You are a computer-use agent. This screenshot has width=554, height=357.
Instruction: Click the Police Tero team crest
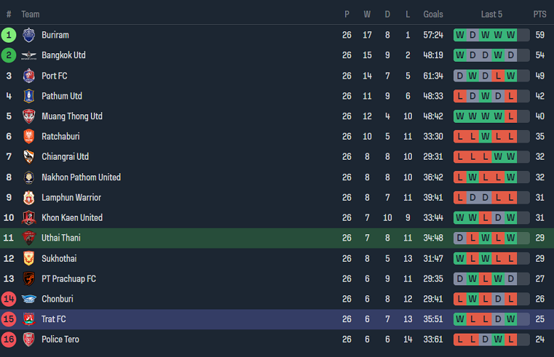tap(28, 340)
